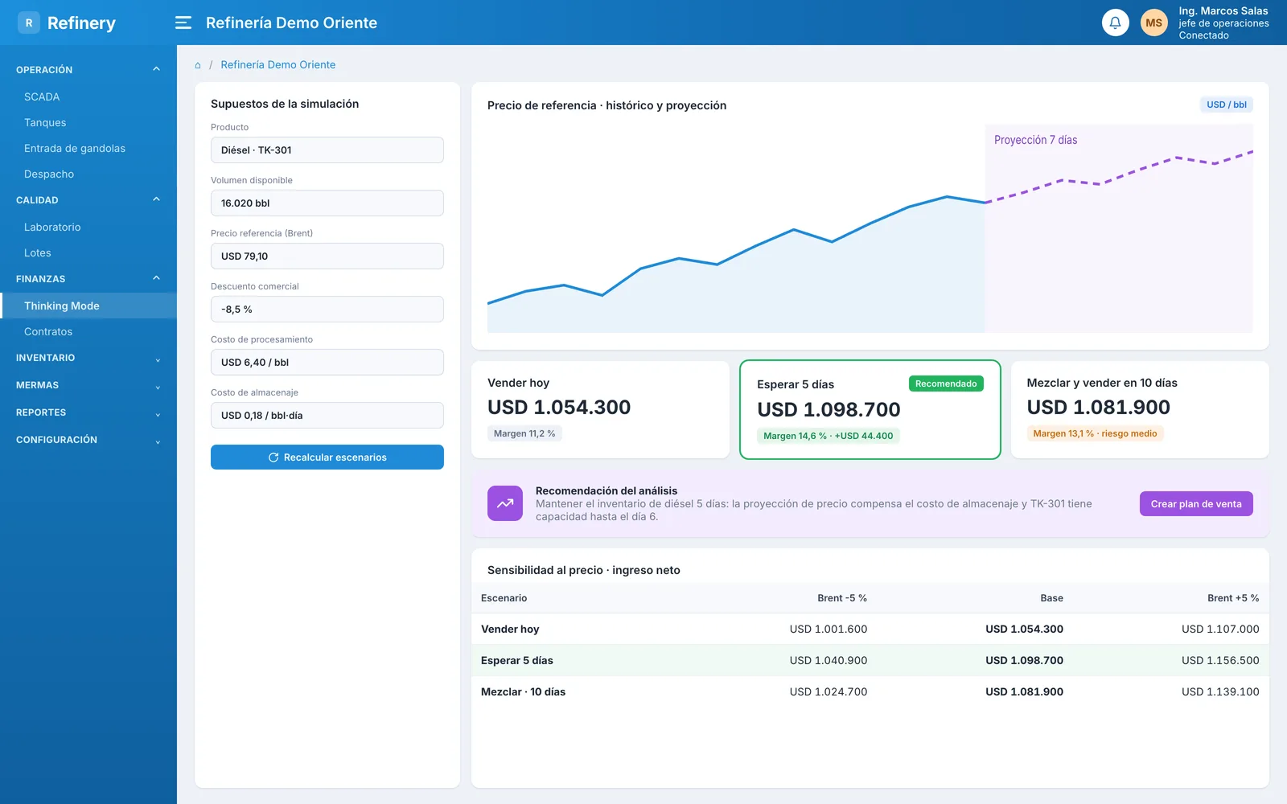Viewport: 1287px width, 804px height.
Task: Open Entrada de gandolas
Action: tap(88, 148)
